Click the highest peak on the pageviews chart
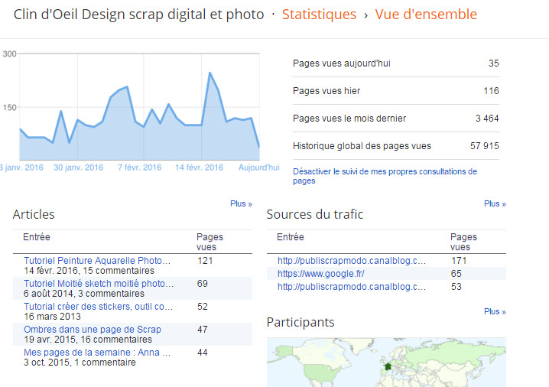Viewport: 549px width, 387px height. [210, 73]
